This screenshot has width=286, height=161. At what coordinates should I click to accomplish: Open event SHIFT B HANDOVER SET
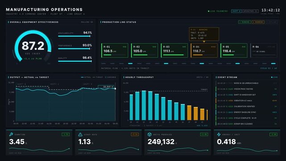(x=247, y=95)
